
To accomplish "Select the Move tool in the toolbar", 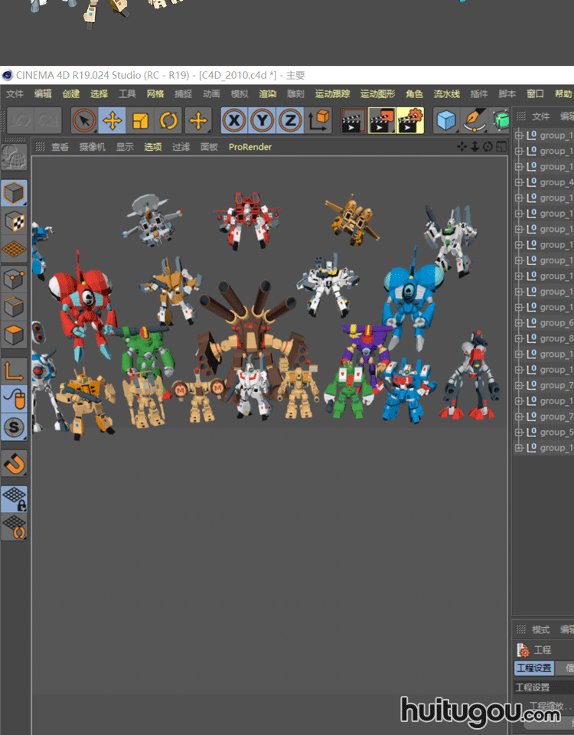I will pos(113,120).
